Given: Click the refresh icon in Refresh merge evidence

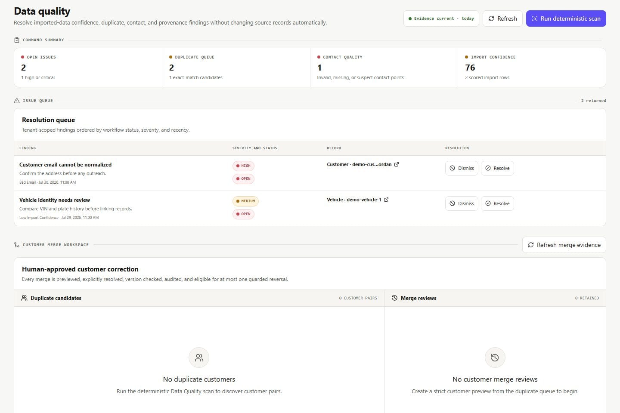Looking at the screenshot, I should point(531,245).
